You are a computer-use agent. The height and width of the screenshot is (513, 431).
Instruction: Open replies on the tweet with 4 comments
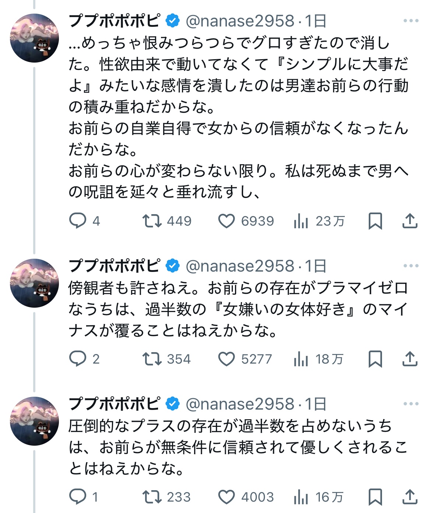click(78, 221)
